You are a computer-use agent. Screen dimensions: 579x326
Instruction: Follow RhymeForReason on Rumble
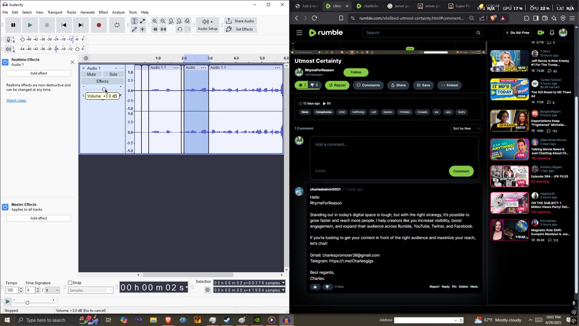(x=356, y=72)
